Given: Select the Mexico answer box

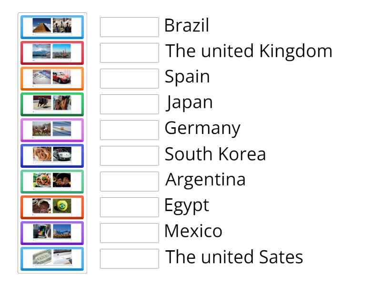Looking at the screenshot, I should [x=129, y=233].
